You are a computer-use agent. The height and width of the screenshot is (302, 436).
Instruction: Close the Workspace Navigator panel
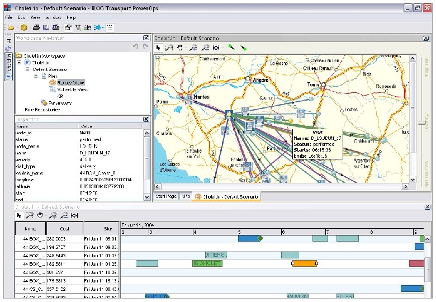pyautogui.click(x=146, y=37)
